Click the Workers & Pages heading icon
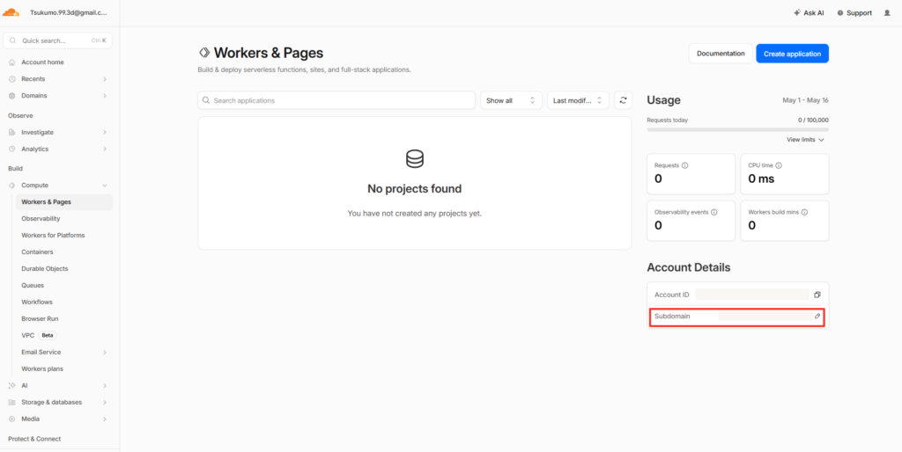902x452 pixels. click(204, 53)
